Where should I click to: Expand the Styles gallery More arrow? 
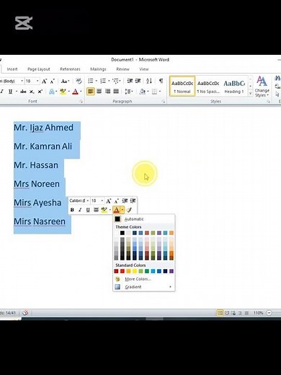pos(250,93)
